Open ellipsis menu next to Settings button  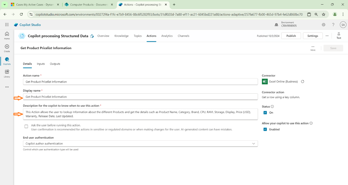coord(327,36)
